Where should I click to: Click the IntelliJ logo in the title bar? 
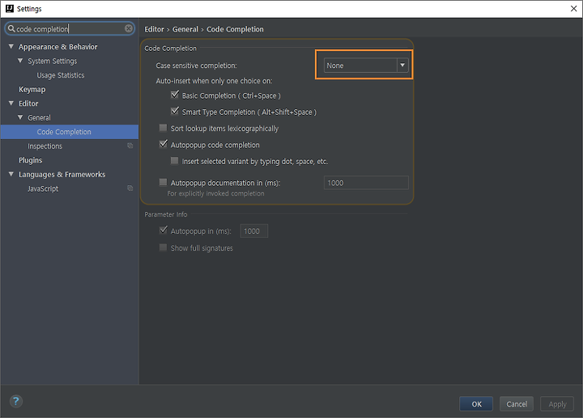coord(10,9)
